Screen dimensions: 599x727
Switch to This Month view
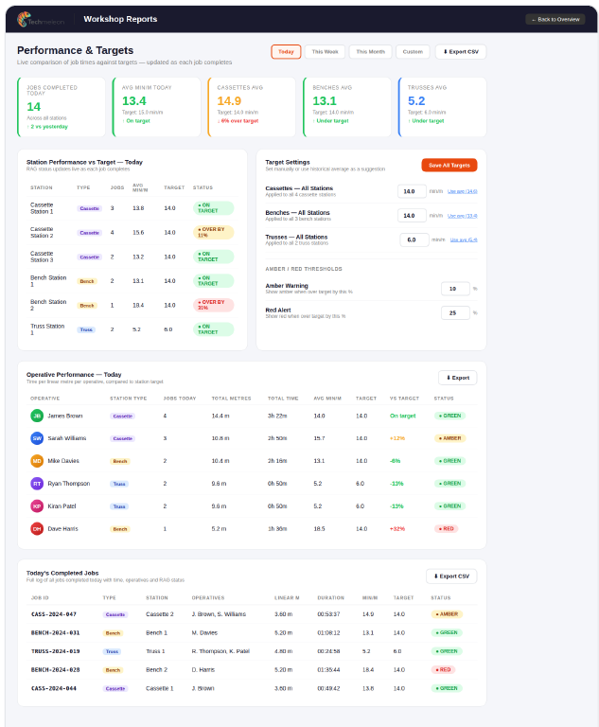pos(370,52)
